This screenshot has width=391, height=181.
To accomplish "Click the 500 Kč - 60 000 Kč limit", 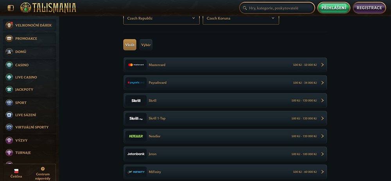I will (x=305, y=172).
